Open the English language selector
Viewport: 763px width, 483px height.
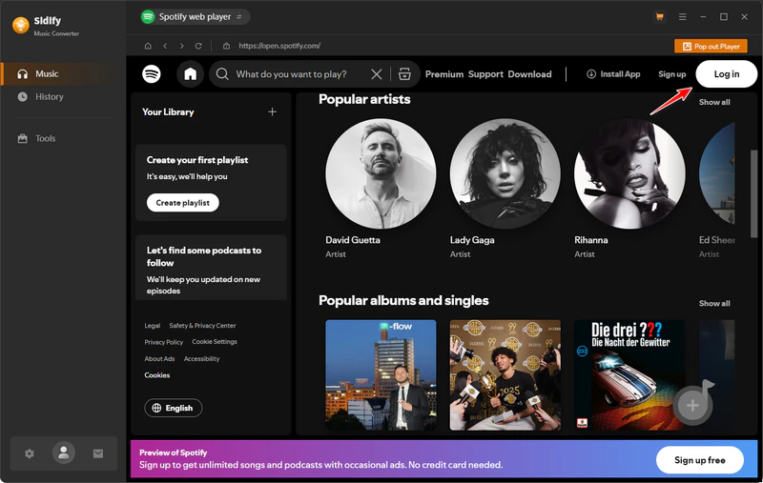[x=174, y=408]
